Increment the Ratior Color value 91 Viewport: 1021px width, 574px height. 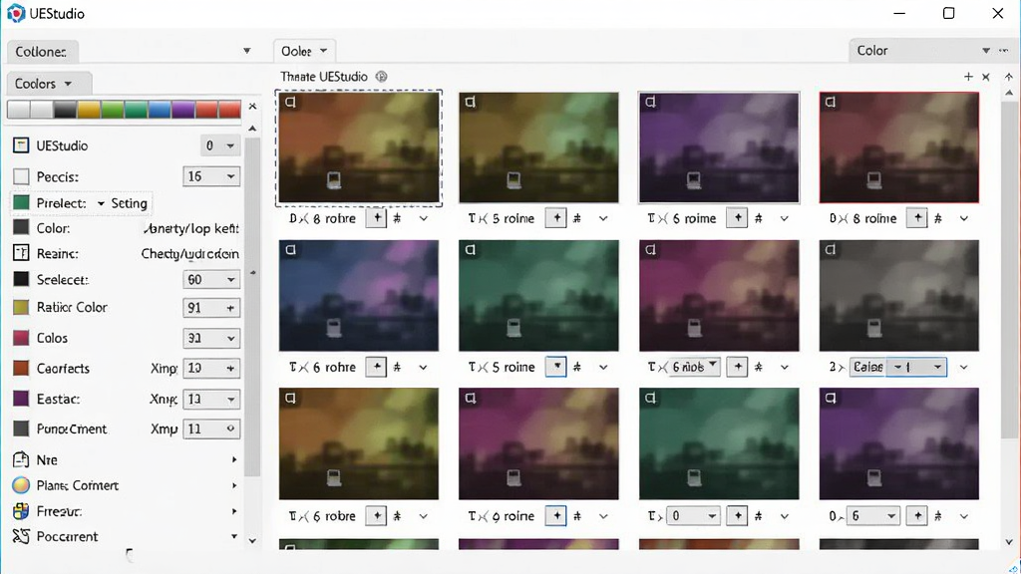(230, 308)
